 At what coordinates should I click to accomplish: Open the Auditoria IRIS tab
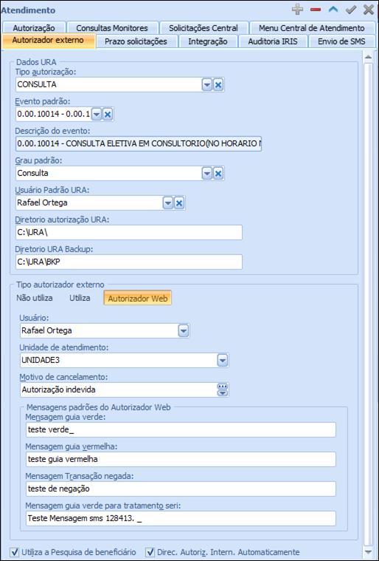point(273,41)
